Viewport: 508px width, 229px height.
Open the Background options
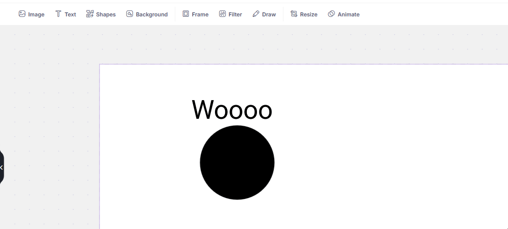[x=147, y=14]
